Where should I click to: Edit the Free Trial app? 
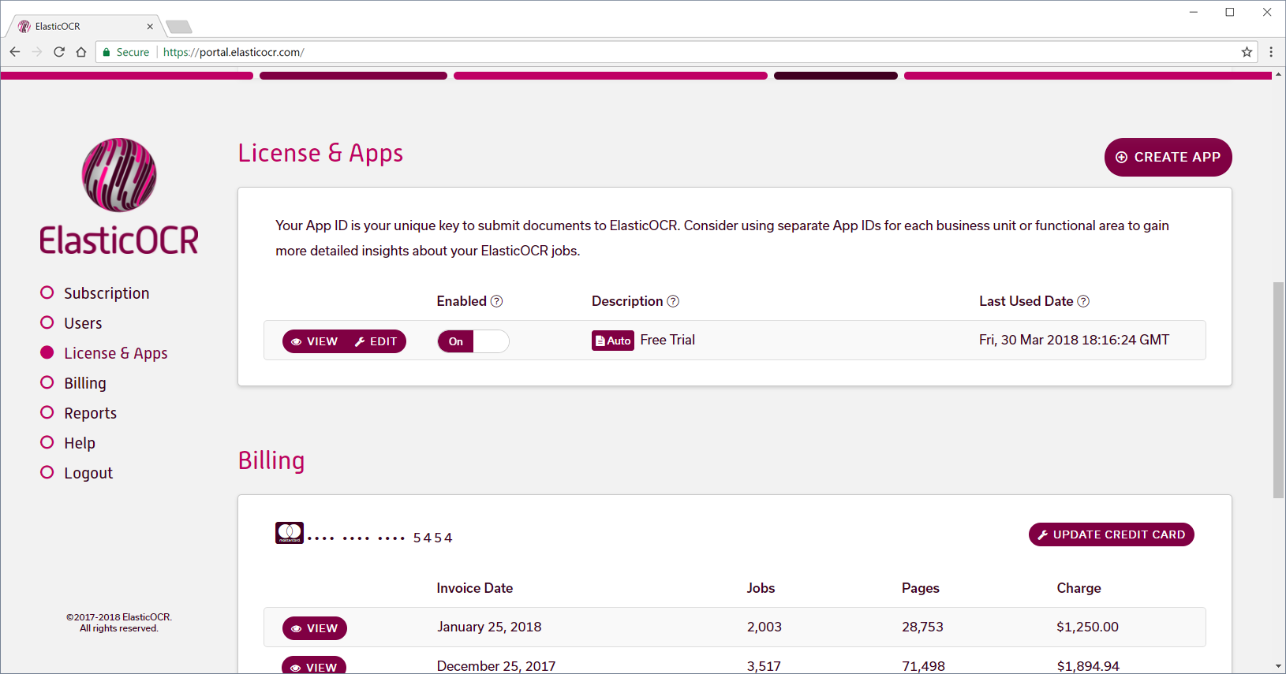[x=376, y=341]
